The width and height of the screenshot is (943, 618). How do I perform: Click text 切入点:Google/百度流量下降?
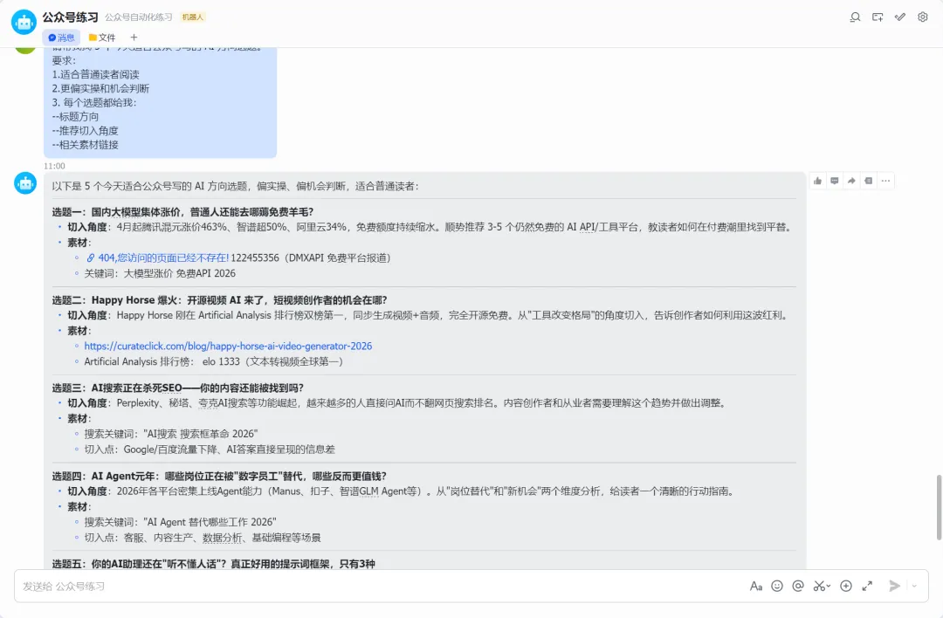coord(210,450)
